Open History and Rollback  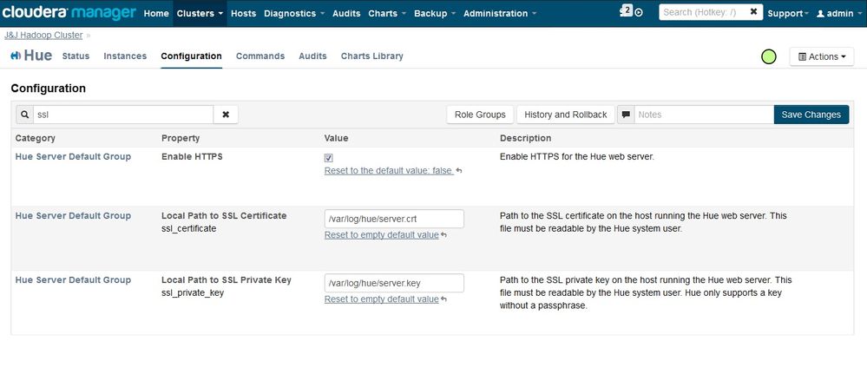pyautogui.click(x=565, y=115)
